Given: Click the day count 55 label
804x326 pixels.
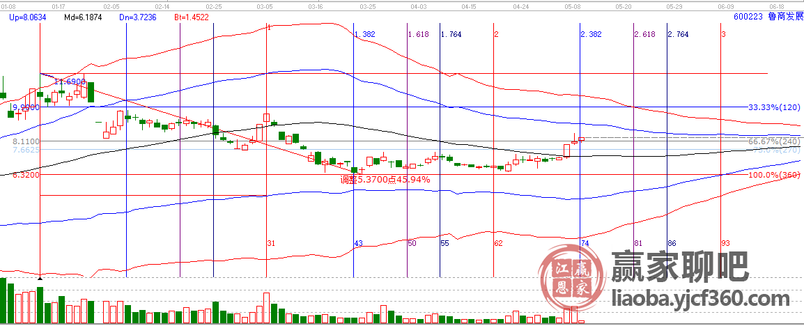Looking at the screenshot, I should pos(445,243).
